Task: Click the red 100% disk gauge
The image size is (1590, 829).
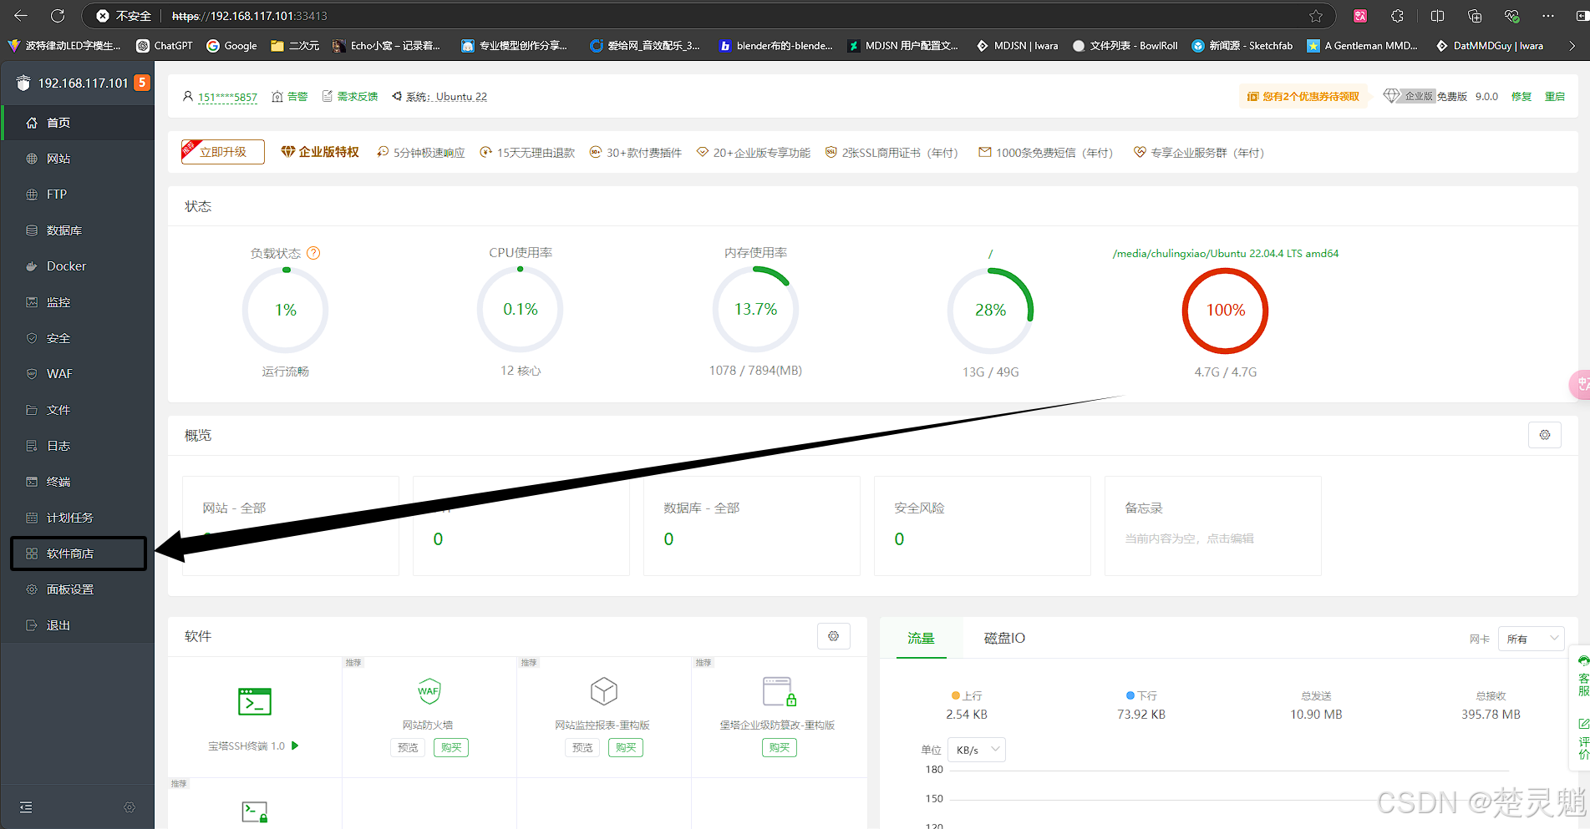Action: coord(1226,310)
